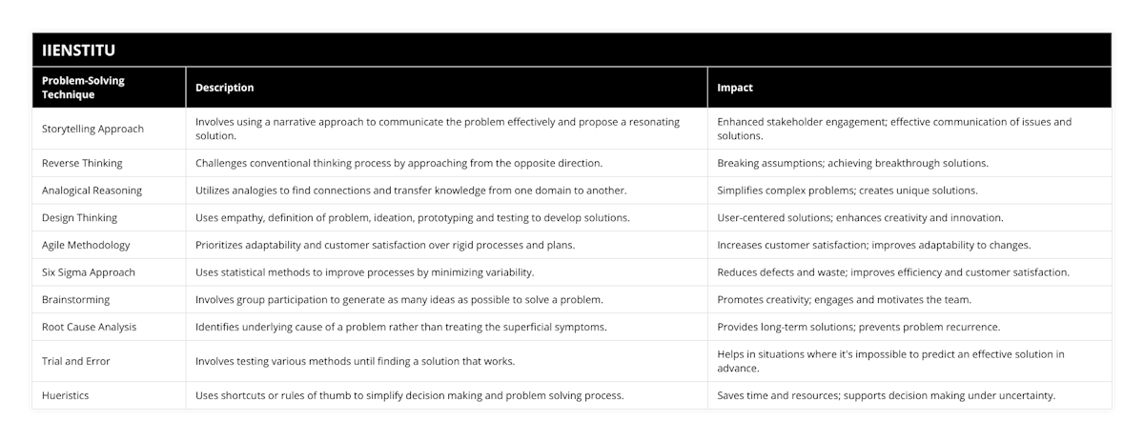Select the Six Sigma Approach cell

(89, 272)
